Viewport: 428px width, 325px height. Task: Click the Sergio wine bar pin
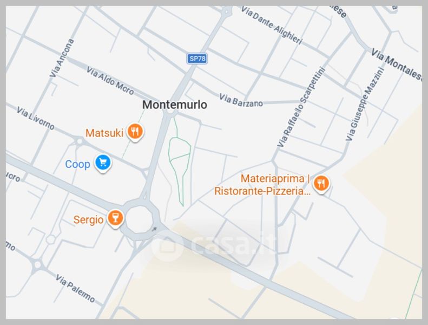pyautogui.click(x=115, y=218)
